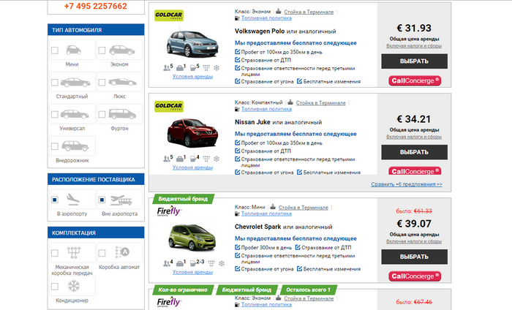Viewport: 512px width, 310px height.
Task: Open Стойка в Терминале link for Nissan Juke
Action: (x=321, y=103)
